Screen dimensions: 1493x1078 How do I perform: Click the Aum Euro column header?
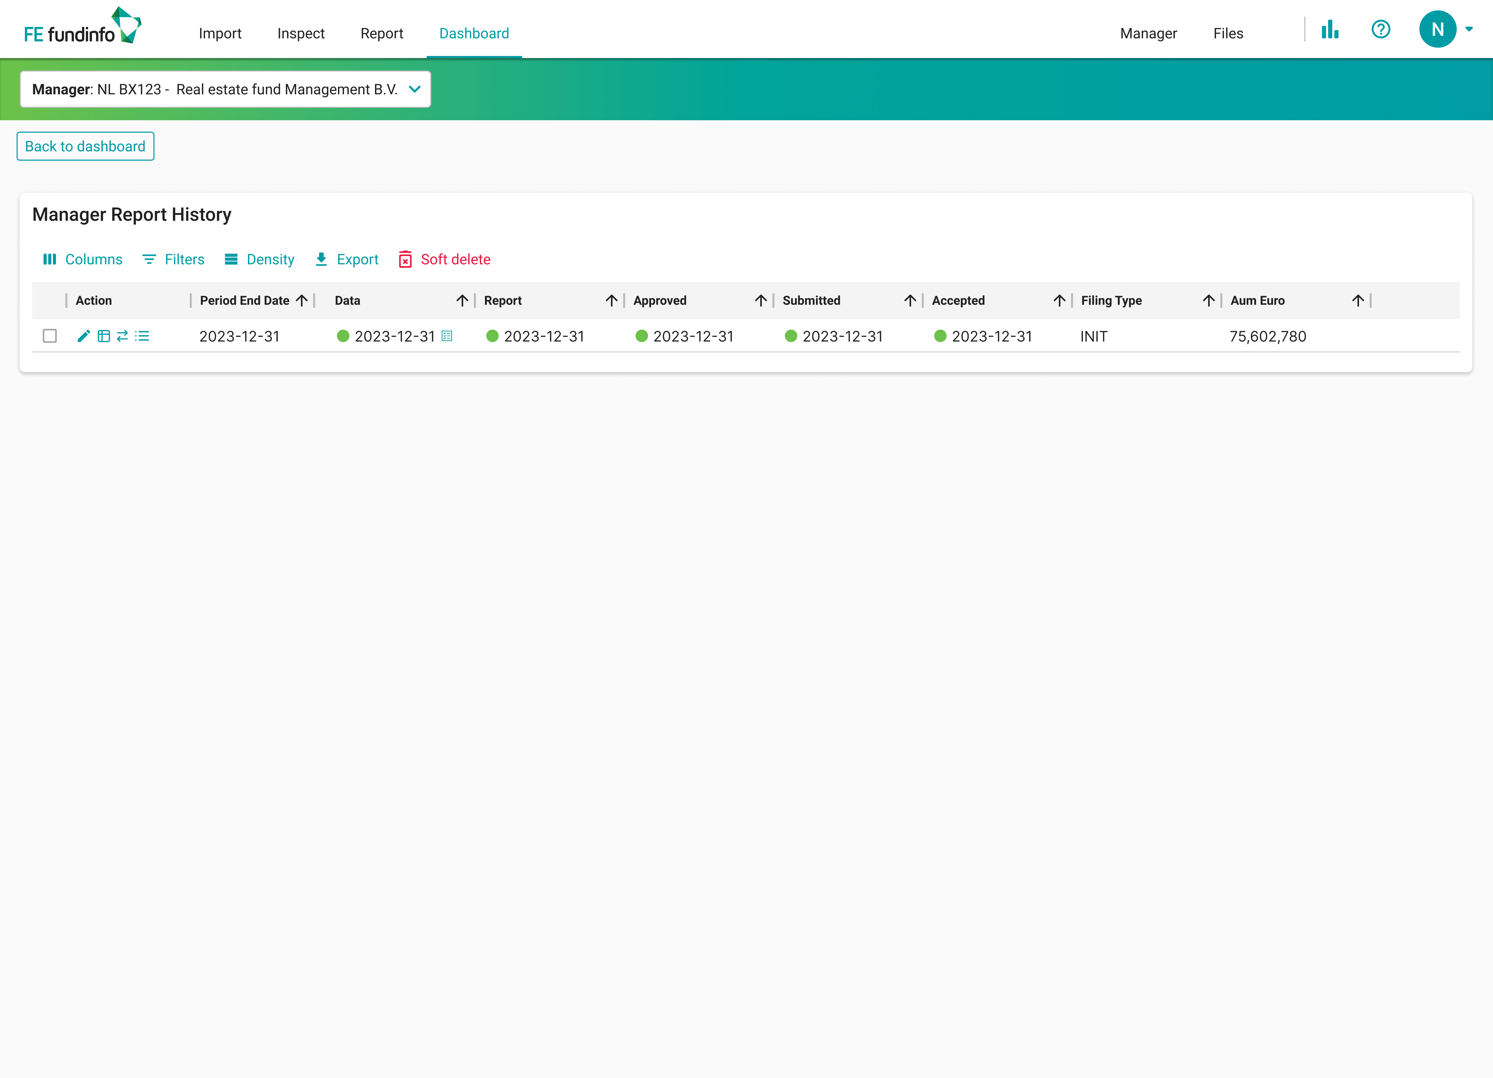1257,301
